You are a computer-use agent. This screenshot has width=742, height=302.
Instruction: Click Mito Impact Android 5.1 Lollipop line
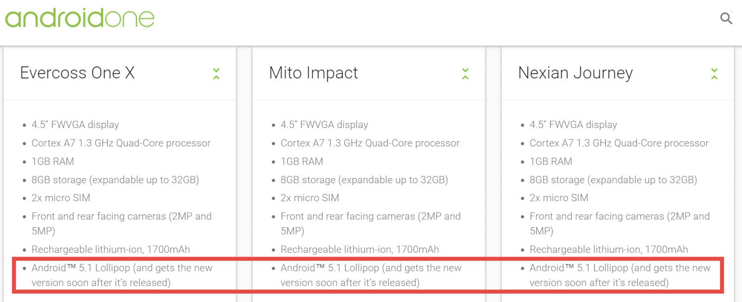coord(371,275)
